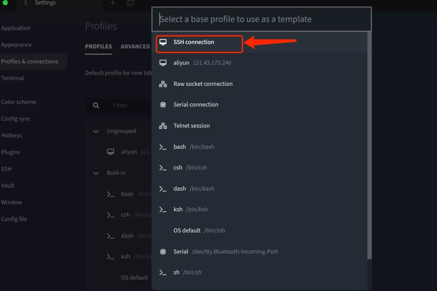The height and width of the screenshot is (291, 437).
Task: Choose bash /bin/bash in template list
Action: (260, 147)
